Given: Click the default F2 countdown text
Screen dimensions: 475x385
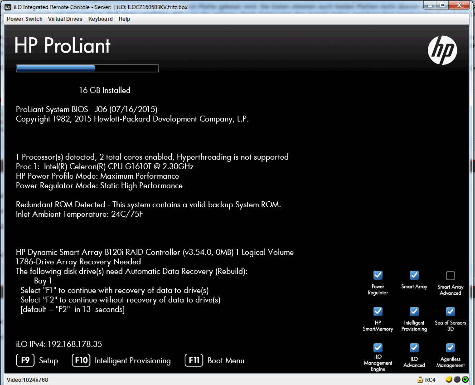Looking at the screenshot, I should pos(73,310).
